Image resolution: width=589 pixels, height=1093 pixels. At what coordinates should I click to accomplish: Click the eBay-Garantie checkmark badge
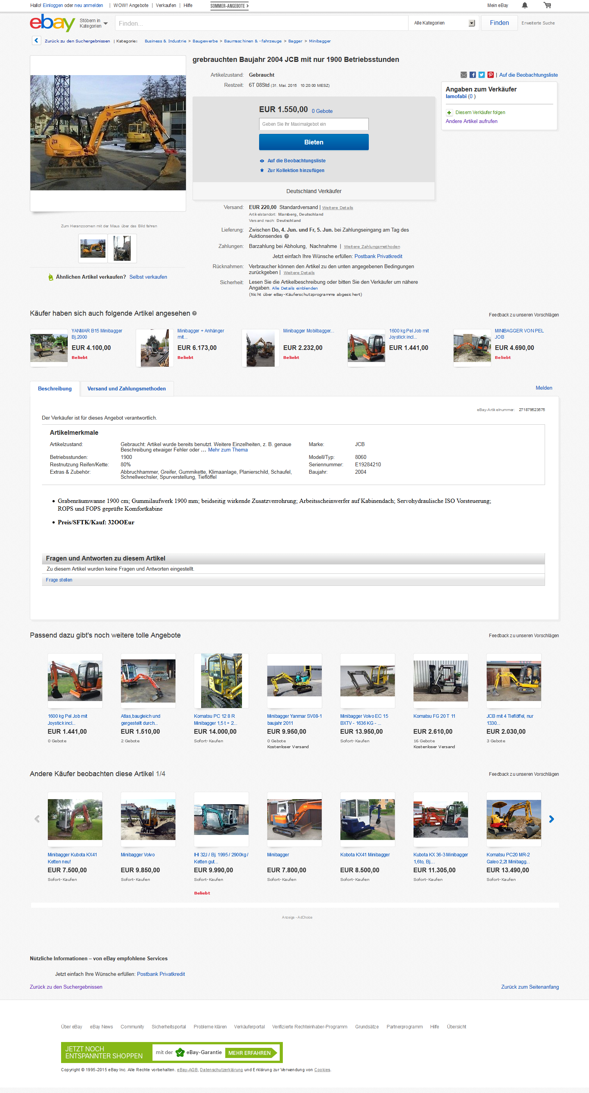180,1052
